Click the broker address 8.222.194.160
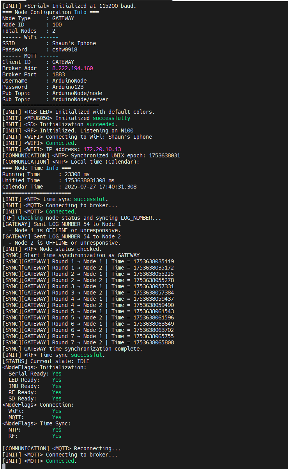The width and height of the screenshot is (288, 469). 72,68
